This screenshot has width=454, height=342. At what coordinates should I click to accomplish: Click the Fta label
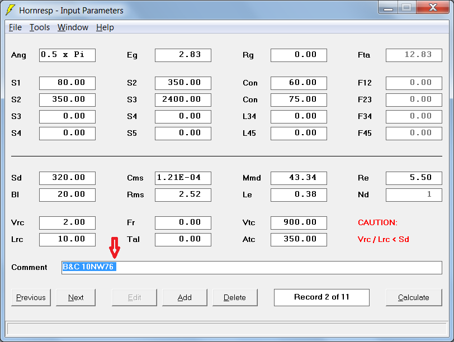coord(364,55)
